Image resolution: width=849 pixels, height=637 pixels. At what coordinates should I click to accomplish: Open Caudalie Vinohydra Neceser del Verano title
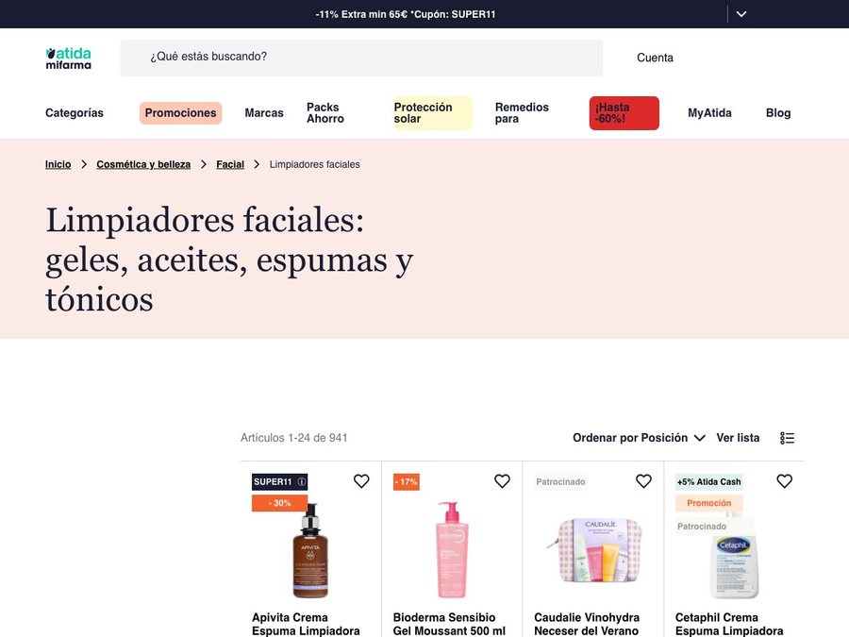tap(587, 624)
